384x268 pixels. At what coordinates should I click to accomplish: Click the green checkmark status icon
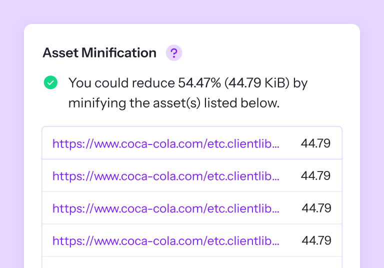tap(50, 82)
